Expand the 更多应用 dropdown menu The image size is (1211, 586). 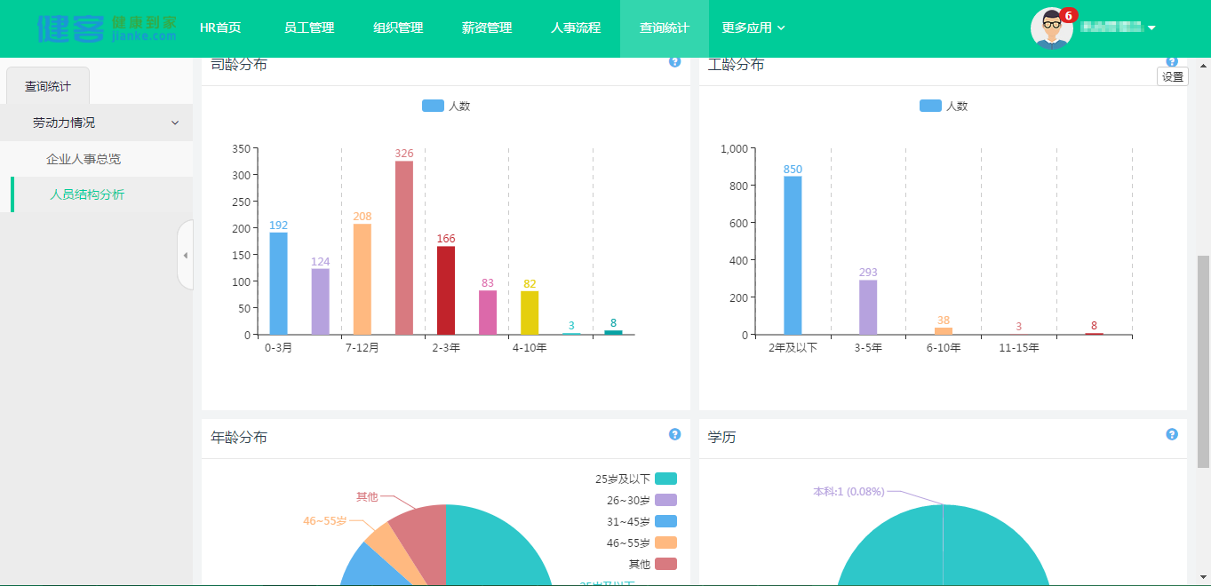[x=753, y=28]
